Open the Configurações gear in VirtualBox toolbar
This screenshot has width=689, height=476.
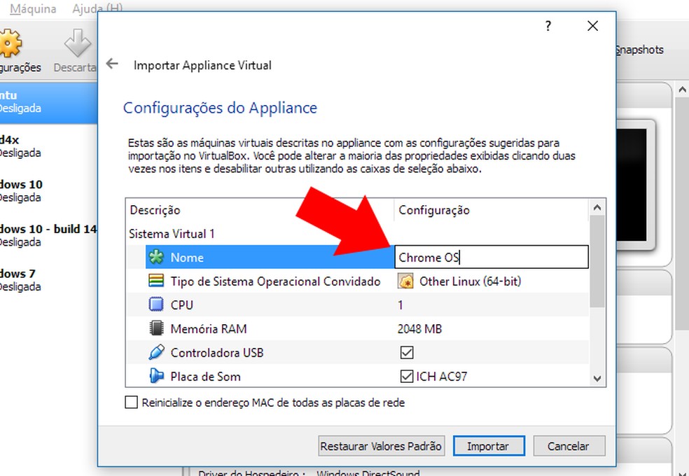[x=10, y=43]
